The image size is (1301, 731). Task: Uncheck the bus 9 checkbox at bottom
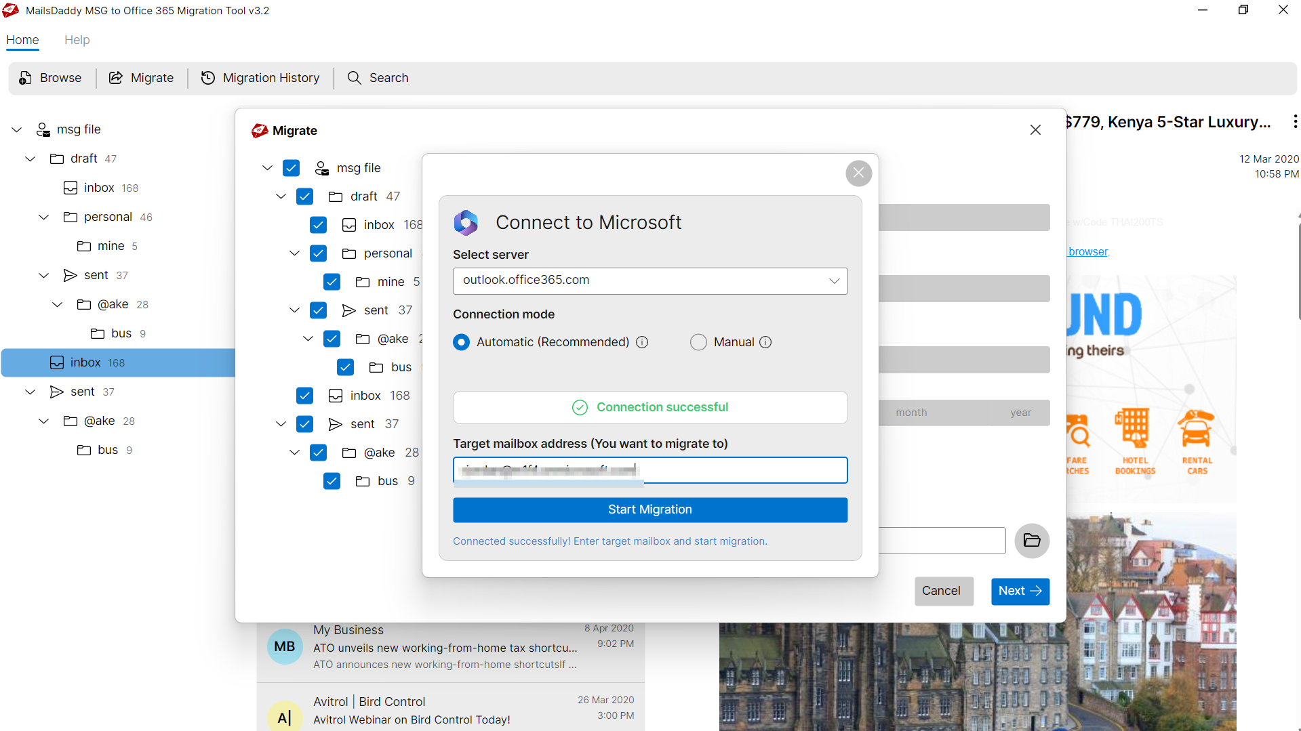tap(332, 481)
